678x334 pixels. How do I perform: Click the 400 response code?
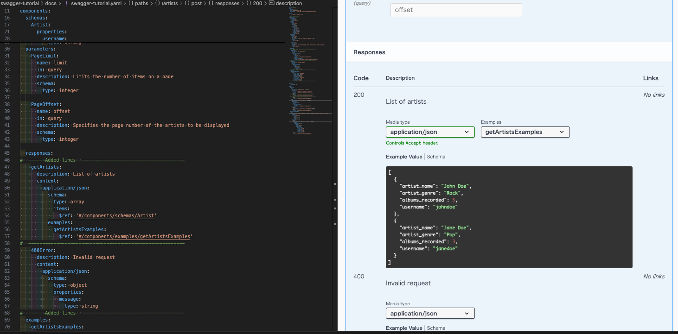point(359,276)
